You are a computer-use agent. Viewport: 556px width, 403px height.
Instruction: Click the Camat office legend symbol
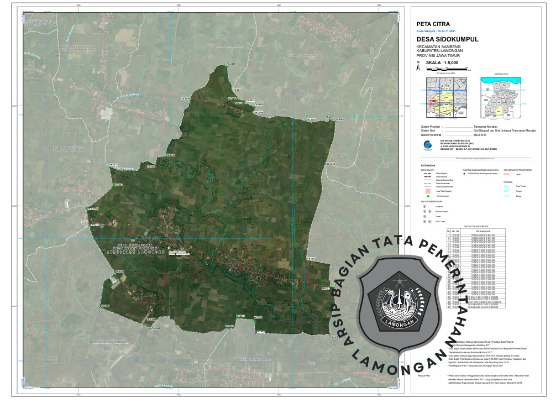click(x=424, y=216)
